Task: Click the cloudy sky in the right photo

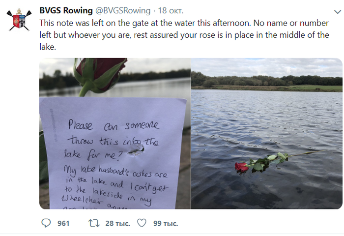Action: pos(267,65)
